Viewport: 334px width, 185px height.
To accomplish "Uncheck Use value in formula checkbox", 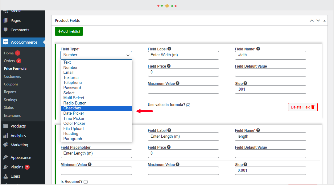I will (x=188, y=105).
